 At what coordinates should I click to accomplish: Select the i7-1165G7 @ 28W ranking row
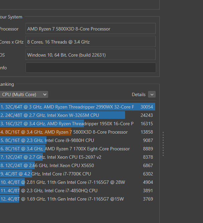(x=78, y=182)
